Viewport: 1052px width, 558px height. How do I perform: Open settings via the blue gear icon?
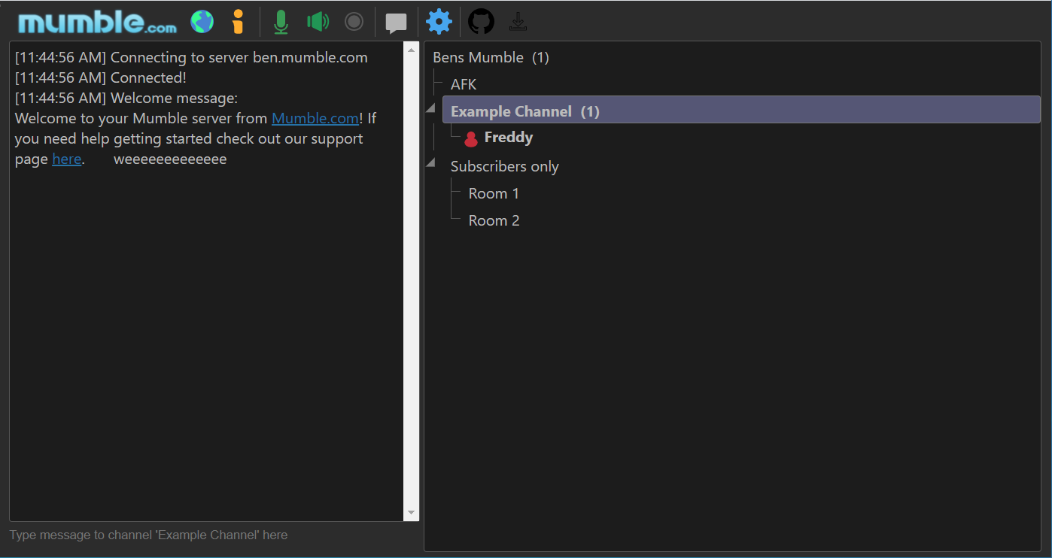(439, 22)
